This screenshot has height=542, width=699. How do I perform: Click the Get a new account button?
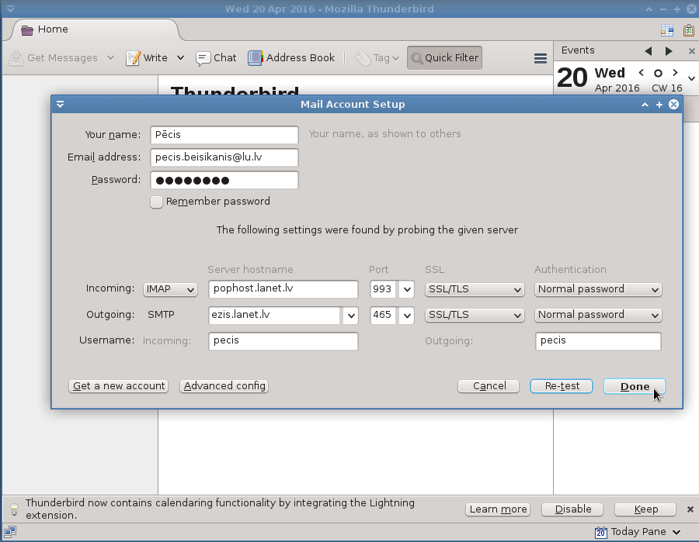point(118,386)
